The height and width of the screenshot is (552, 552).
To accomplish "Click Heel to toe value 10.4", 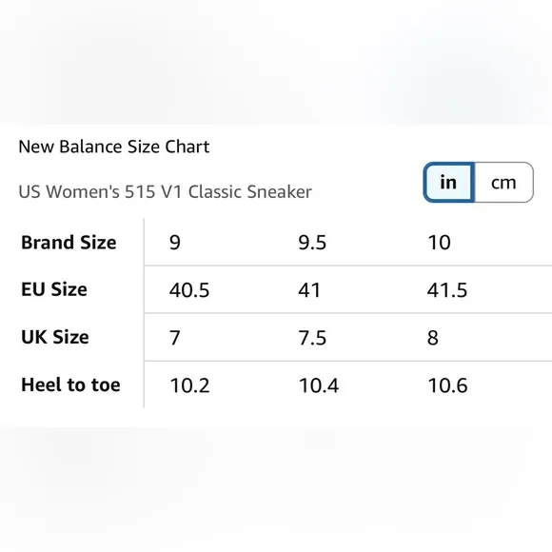I will [319, 385].
